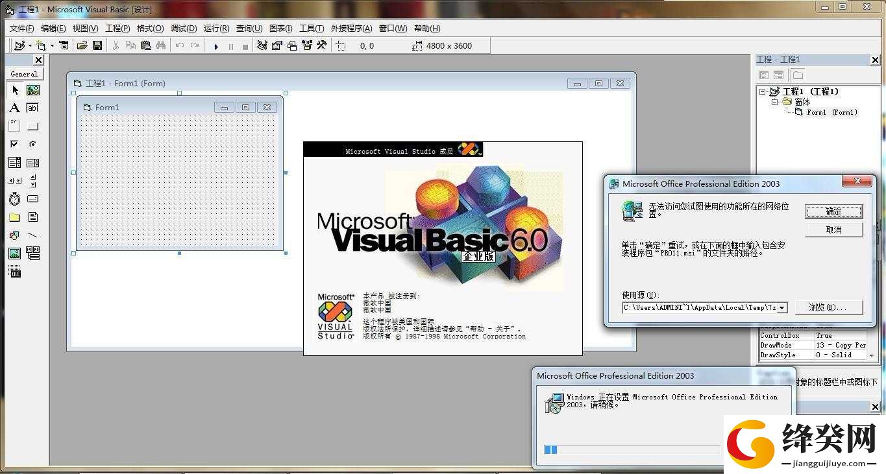Click the General tab of the toolbox
This screenshot has width=886, height=474.
coord(24,74)
